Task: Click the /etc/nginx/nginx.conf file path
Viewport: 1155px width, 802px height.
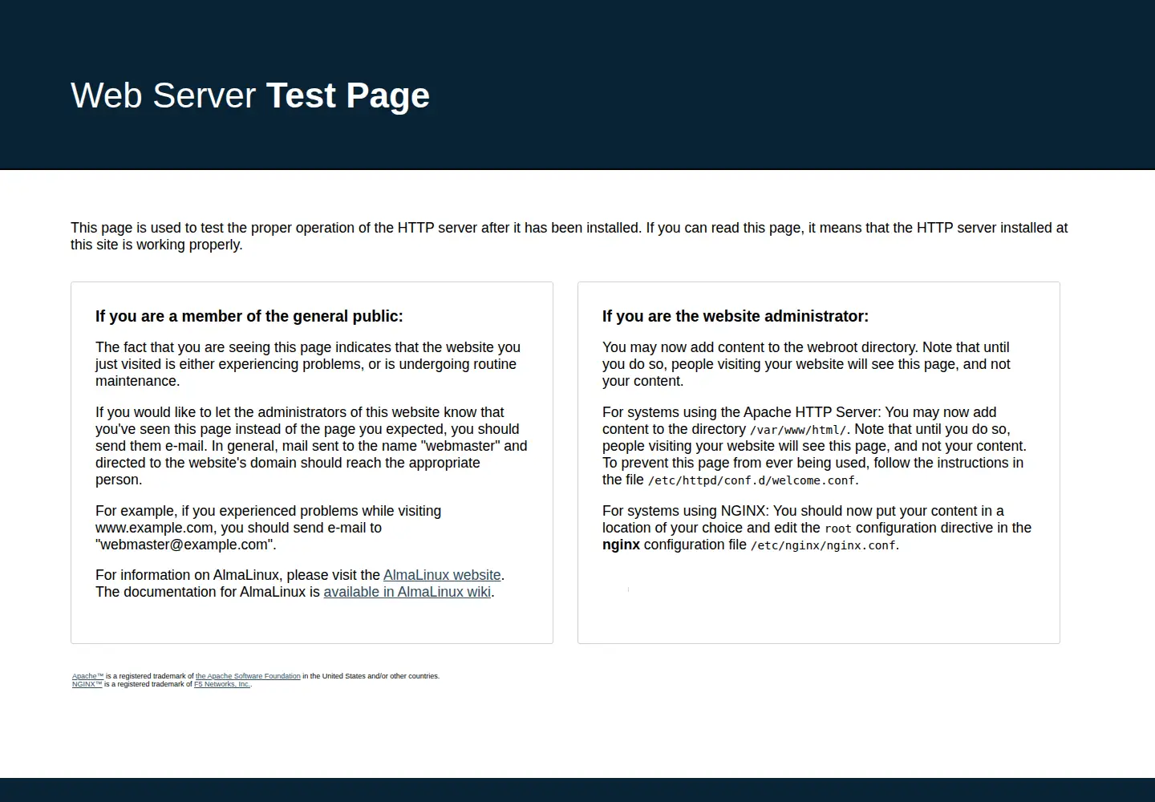Action: [823, 545]
